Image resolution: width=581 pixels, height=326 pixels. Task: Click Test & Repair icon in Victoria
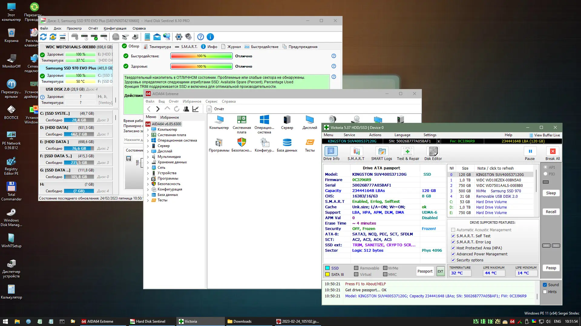pyautogui.click(x=408, y=151)
